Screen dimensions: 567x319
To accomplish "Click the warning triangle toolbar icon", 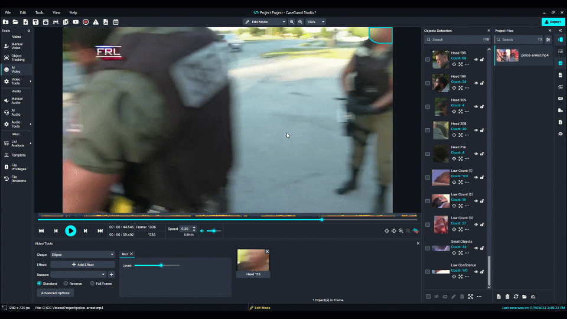I will point(96,22).
